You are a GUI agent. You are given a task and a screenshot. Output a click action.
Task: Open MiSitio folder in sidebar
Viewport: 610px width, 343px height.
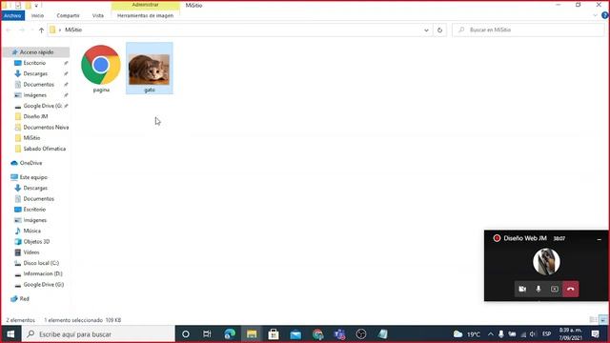(31, 137)
